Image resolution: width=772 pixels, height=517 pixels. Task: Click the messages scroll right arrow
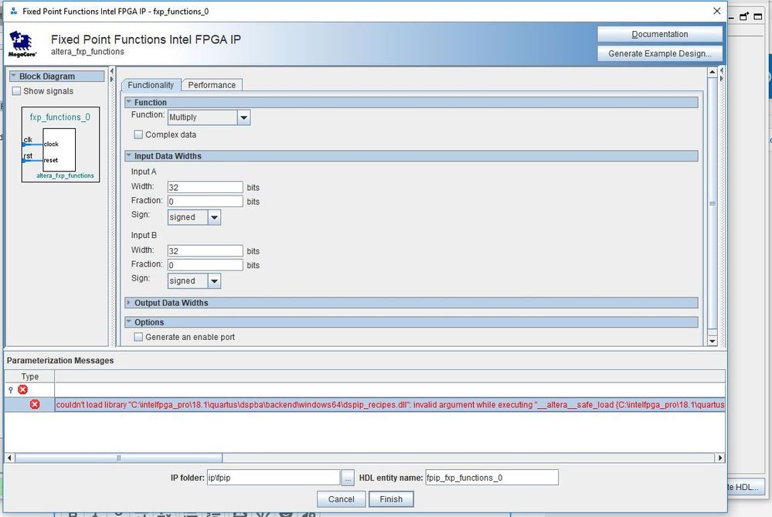coord(719,458)
